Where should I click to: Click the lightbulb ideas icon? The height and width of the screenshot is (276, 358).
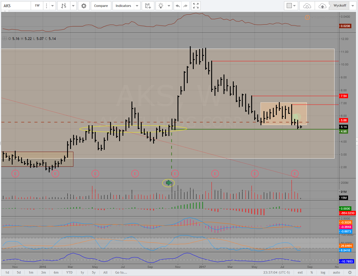point(161,6)
